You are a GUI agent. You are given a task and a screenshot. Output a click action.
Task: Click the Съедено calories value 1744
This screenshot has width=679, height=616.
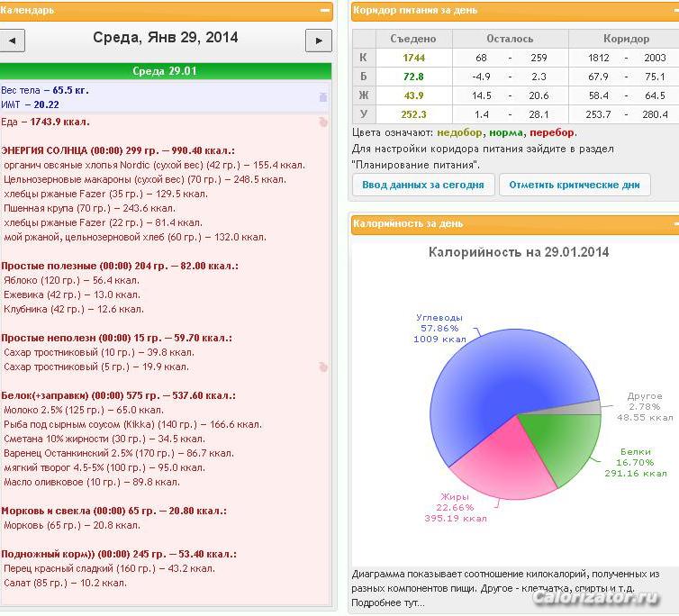pos(414,58)
